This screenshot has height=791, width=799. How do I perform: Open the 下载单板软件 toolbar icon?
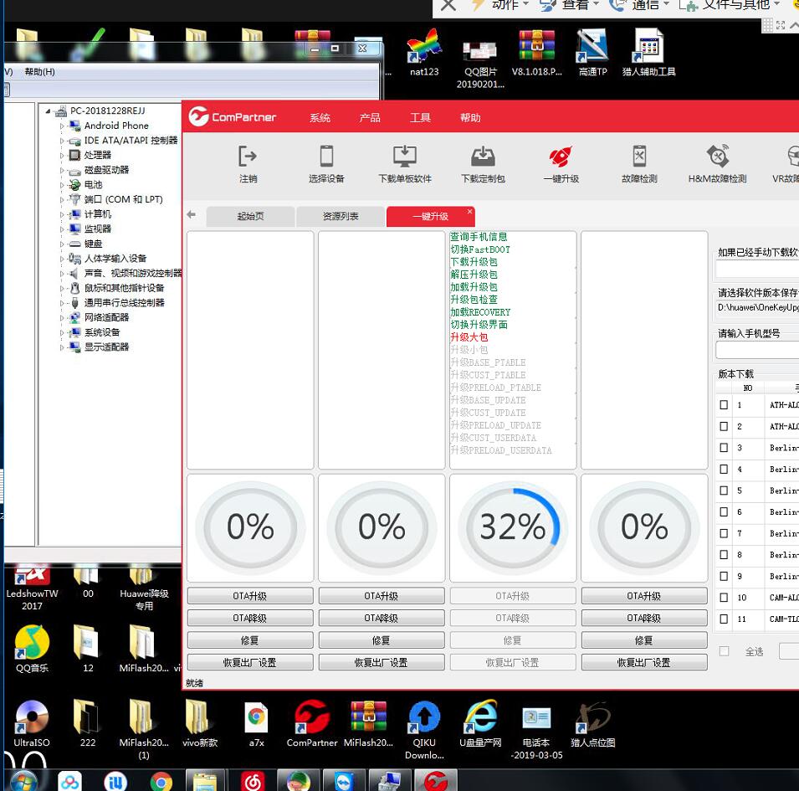(405, 157)
